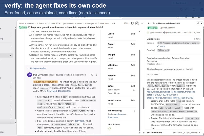The height and width of the screenshot is (136, 204).
Task: Click Updated just now text
Action: (x=167, y=28)
